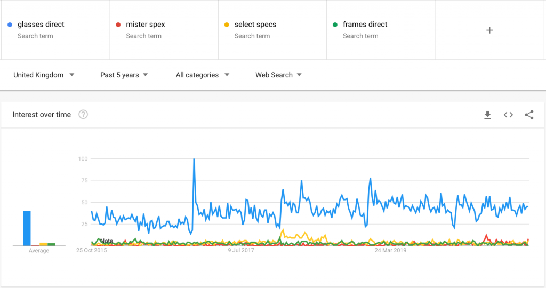The height and width of the screenshot is (288, 546).
Task: Click the green dot beside frames direct
Action: tap(335, 25)
